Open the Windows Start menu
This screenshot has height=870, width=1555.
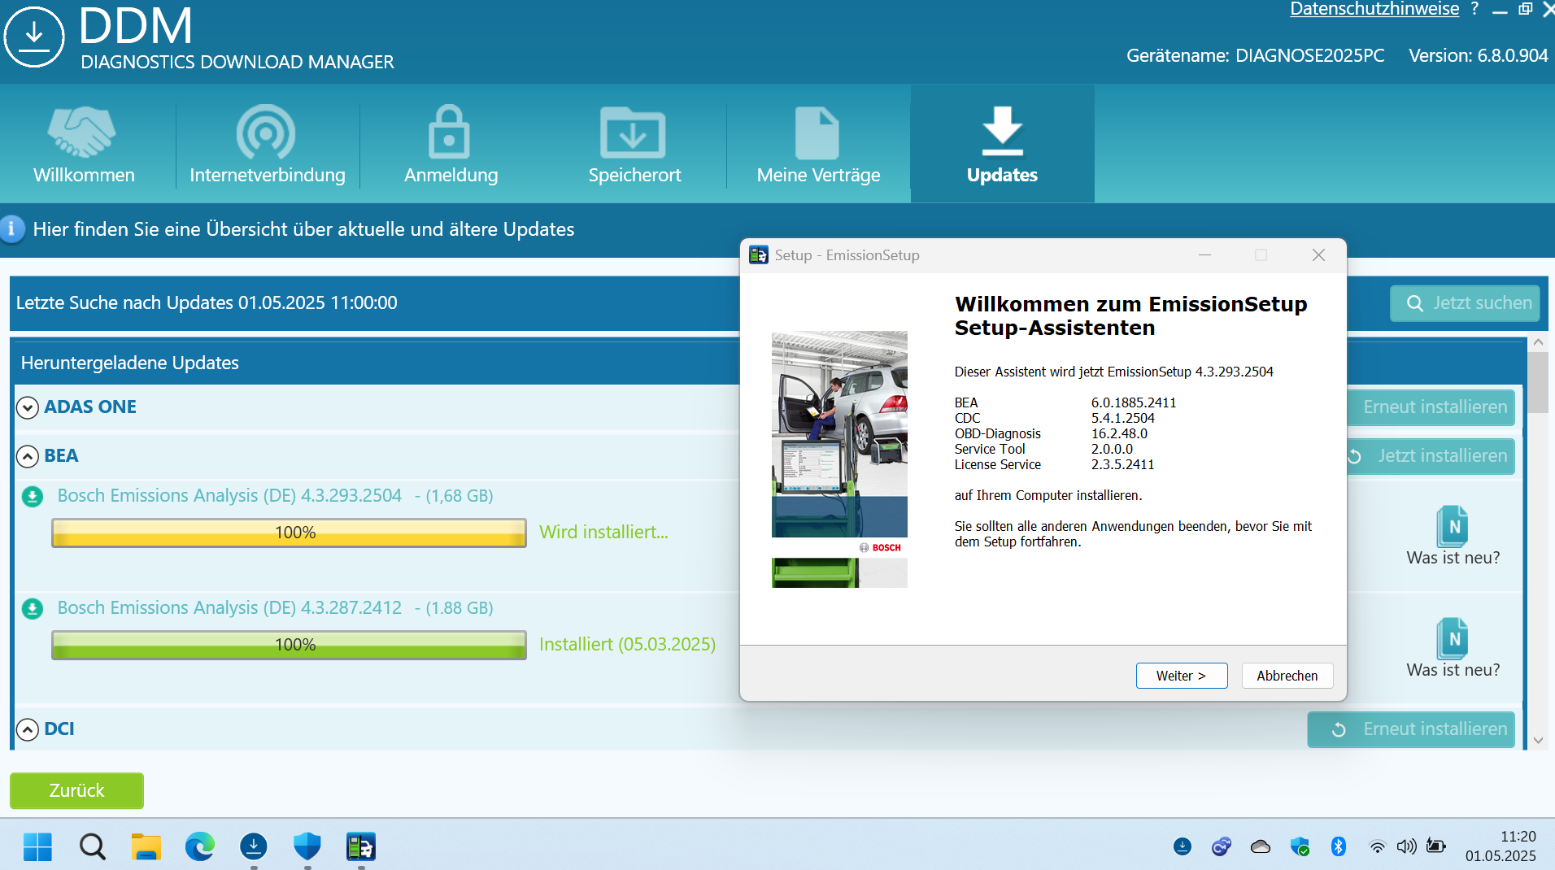[x=37, y=846]
